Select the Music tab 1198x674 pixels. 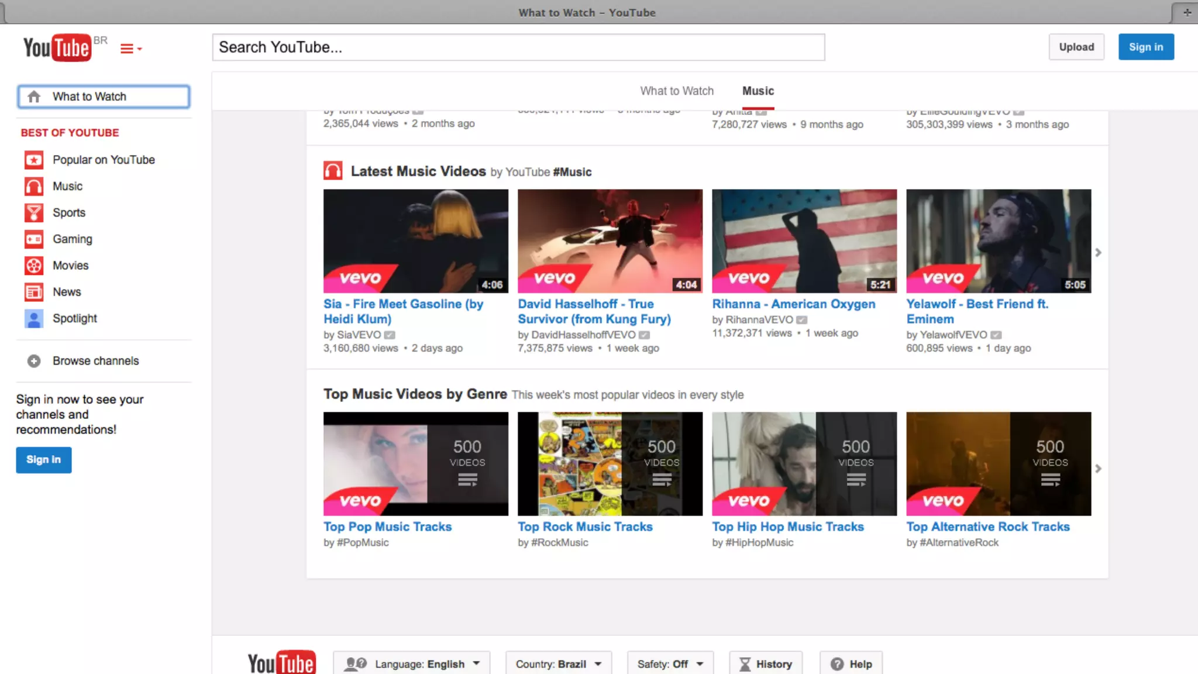[x=758, y=91]
